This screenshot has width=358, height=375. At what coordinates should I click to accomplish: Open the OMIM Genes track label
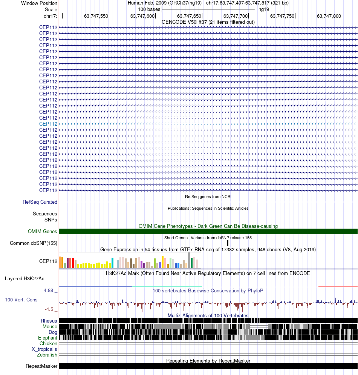(x=43, y=232)
